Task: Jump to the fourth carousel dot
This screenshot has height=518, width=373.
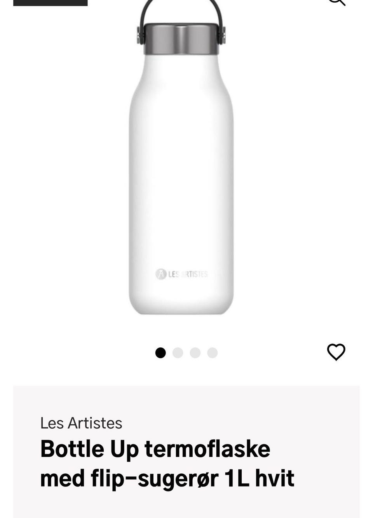Action: [x=212, y=353]
